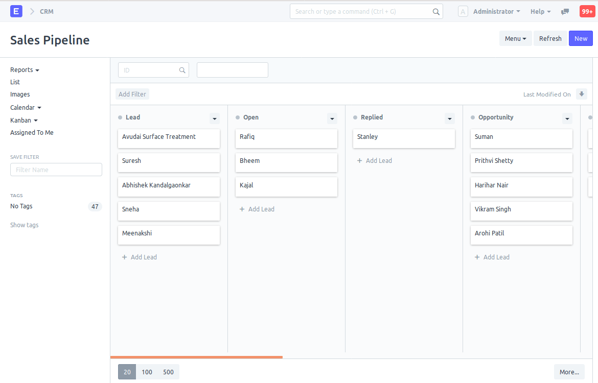The height and width of the screenshot is (383, 598).
Task: Click the orange horizontal scrollbar
Action: click(196, 357)
